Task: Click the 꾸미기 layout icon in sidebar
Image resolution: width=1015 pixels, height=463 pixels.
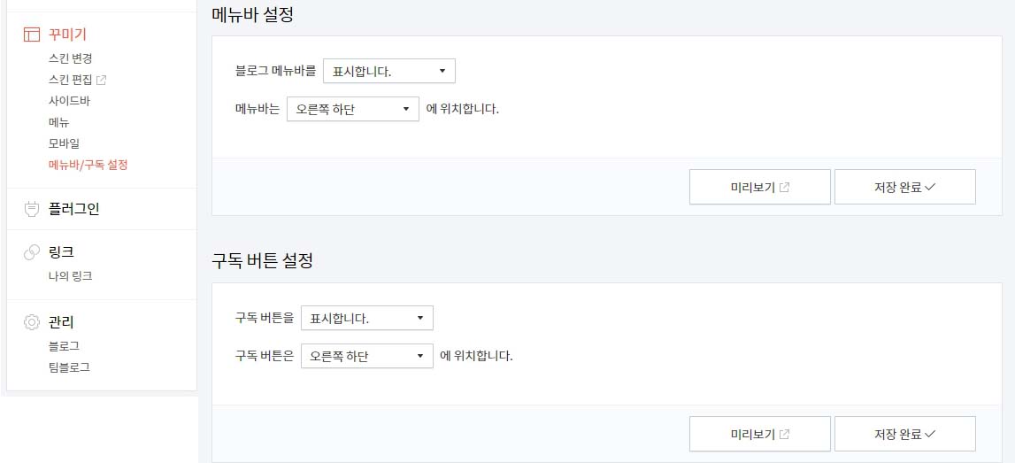Action: tap(32, 35)
